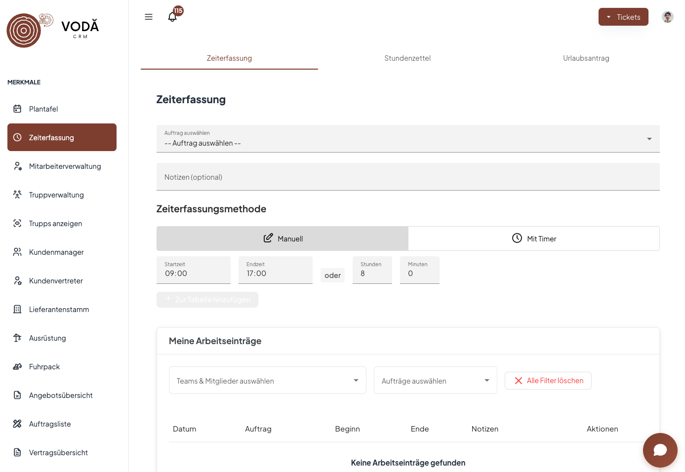Click the Aktionen column header
Screen dimensions: 685x472
(x=603, y=429)
